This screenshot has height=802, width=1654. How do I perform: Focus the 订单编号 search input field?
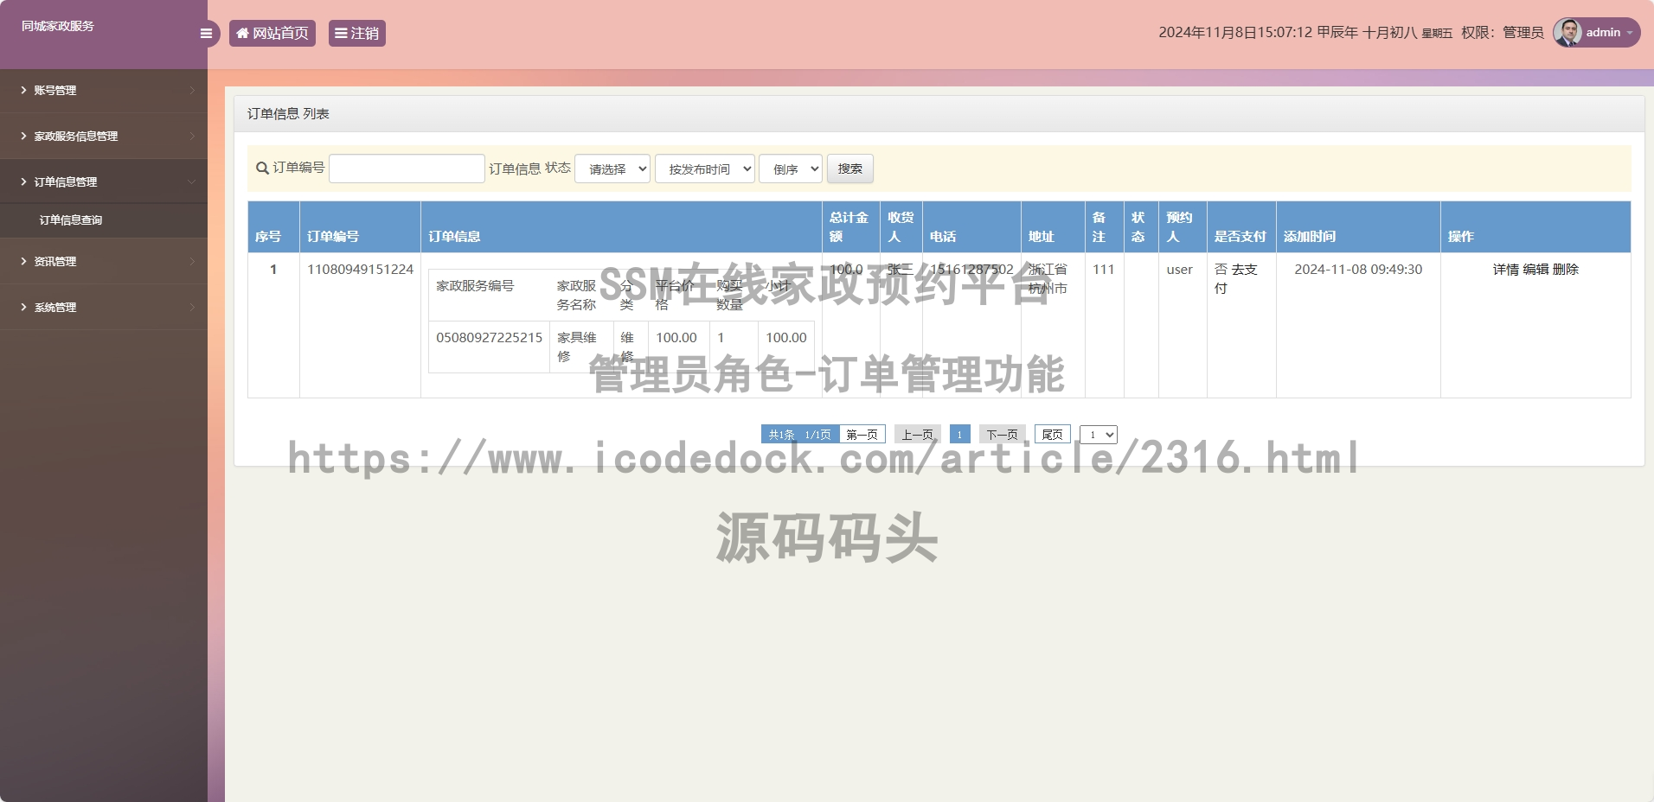[x=407, y=169]
